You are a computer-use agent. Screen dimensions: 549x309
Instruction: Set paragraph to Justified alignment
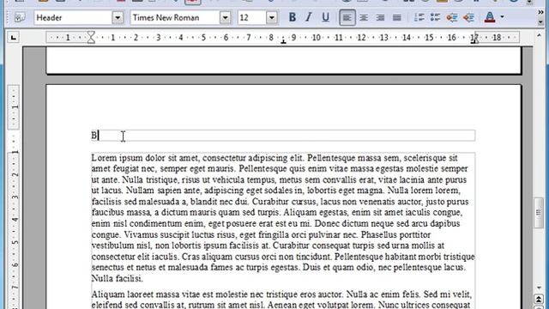pyautogui.click(x=396, y=17)
